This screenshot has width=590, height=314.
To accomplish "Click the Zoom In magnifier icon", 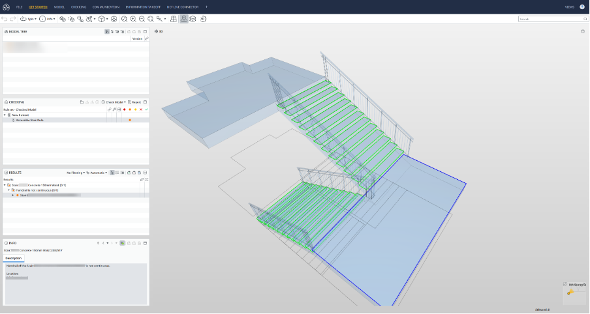I will pyautogui.click(x=133, y=20).
